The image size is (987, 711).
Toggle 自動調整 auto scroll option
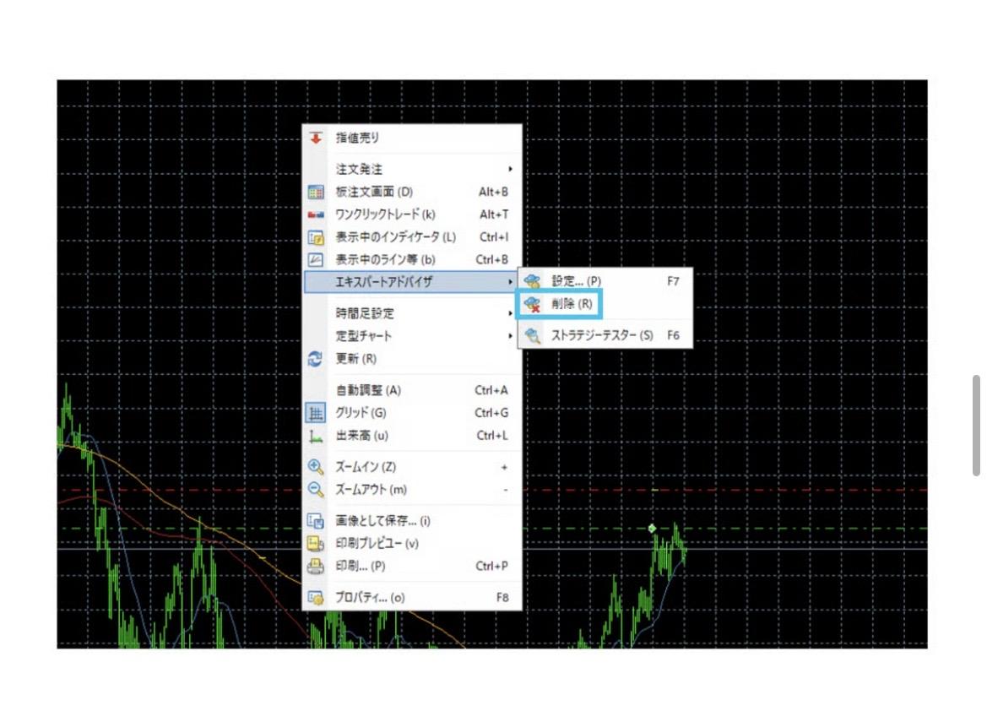tap(368, 390)
